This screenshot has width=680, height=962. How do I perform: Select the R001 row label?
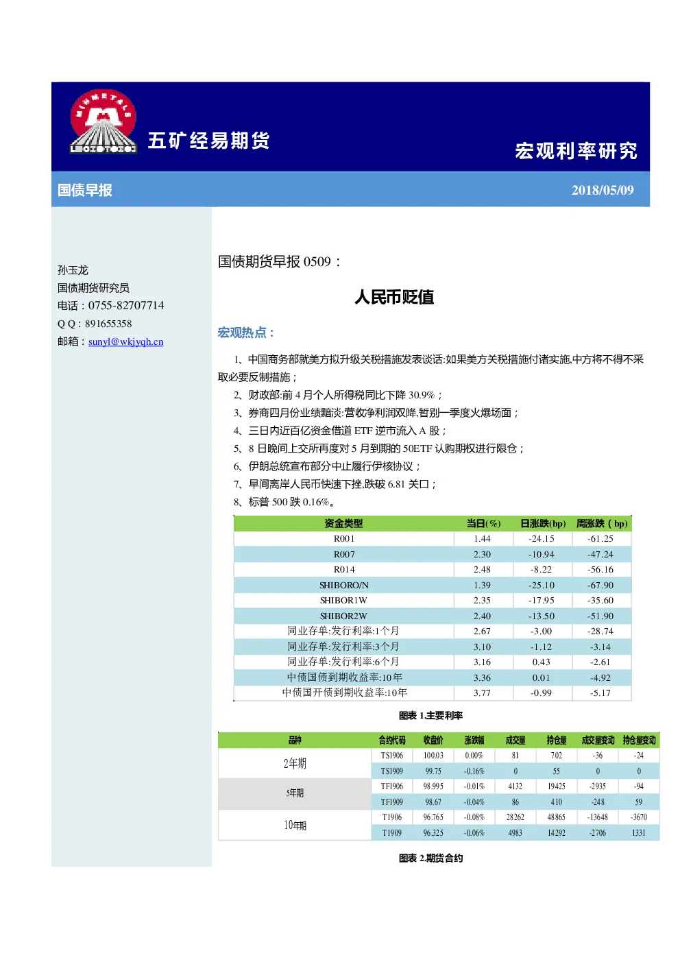pos(344,539)
